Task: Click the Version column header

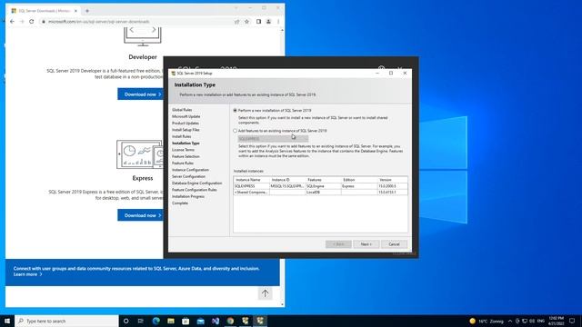Action: tap(392, 180)
